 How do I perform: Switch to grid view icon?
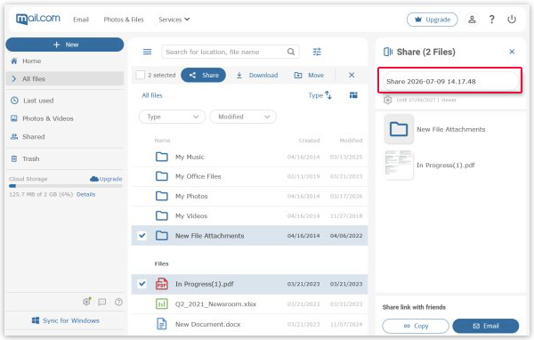(x=353, y=95)
